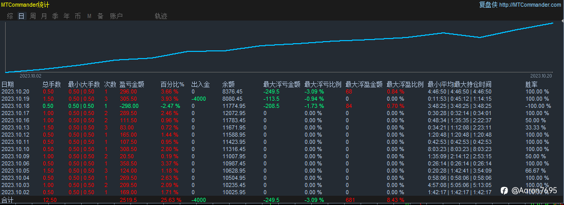Select the 年 yearly tab

67,16
